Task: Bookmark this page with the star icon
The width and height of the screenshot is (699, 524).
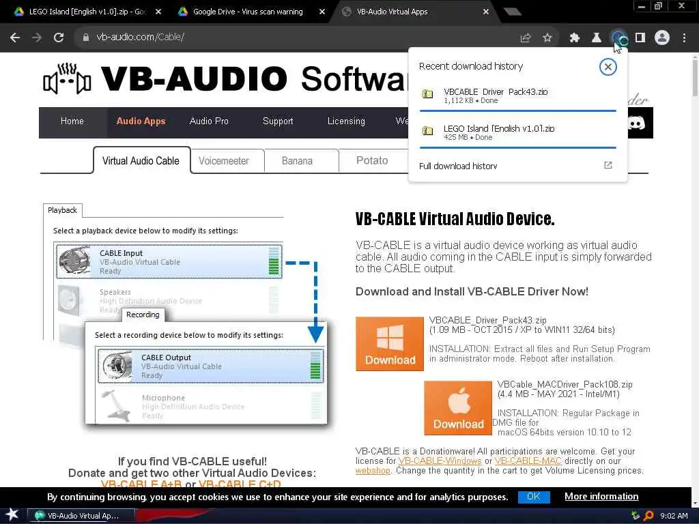Action: 547,38
